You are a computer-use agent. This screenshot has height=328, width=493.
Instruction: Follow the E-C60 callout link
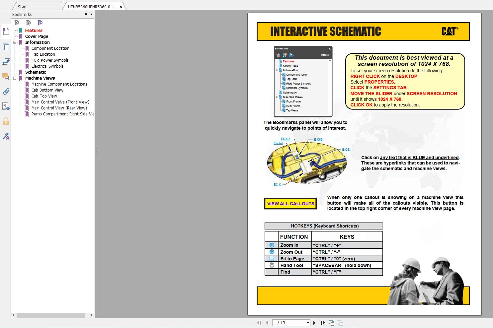[318, 140]
